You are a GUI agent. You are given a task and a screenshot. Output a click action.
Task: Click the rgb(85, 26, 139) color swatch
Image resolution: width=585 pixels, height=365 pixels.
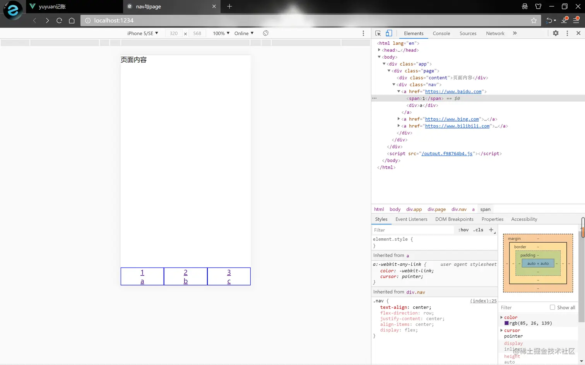(506, 323)
